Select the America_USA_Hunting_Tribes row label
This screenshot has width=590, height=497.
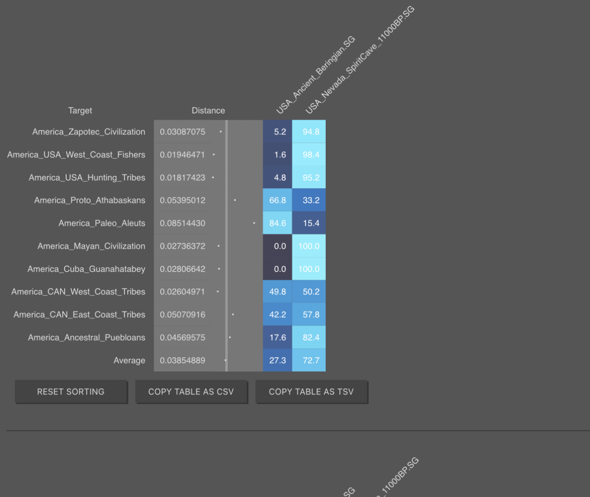tap(87, 178)
